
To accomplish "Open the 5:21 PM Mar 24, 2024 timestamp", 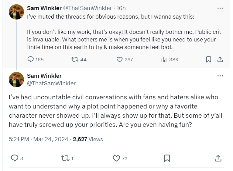I will point(38,139).
